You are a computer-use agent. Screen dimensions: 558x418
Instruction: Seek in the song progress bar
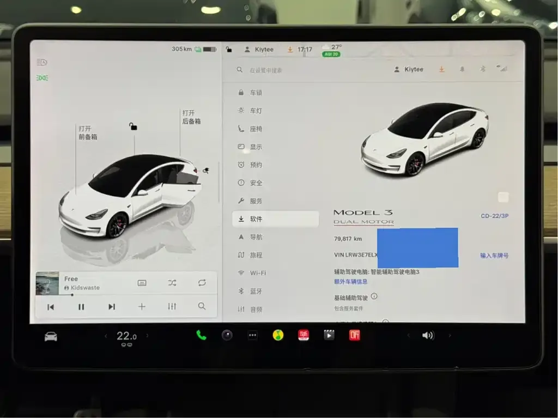click(126, 295)
